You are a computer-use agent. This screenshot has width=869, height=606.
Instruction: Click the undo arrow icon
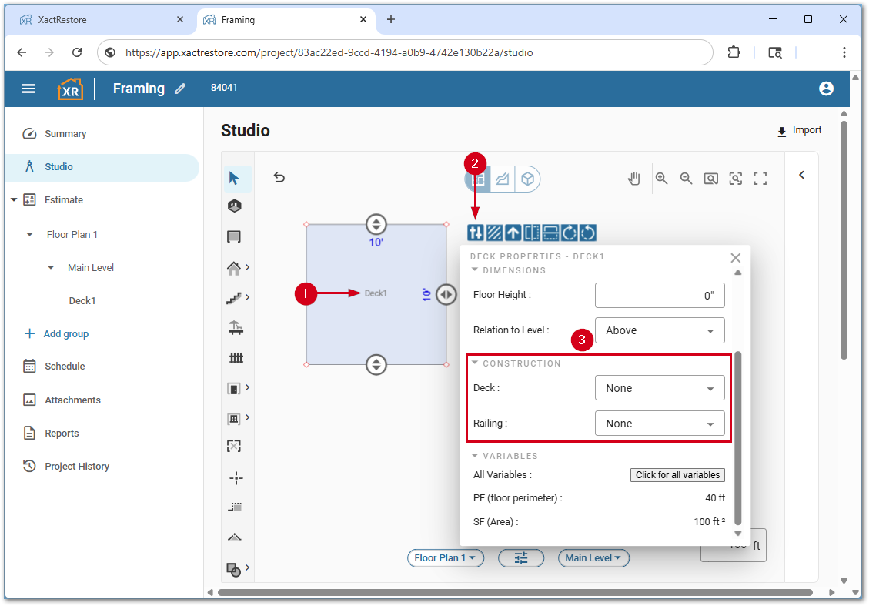[279, 178]
